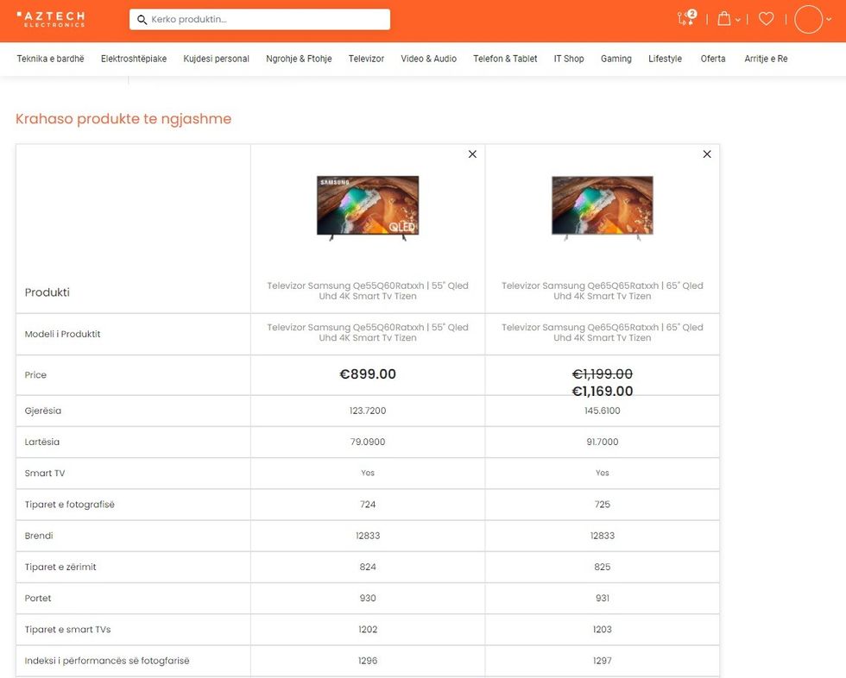The image size is (846, 678).
Task: Remove the 65" Samsung TV from comparison
Action: 707,154
